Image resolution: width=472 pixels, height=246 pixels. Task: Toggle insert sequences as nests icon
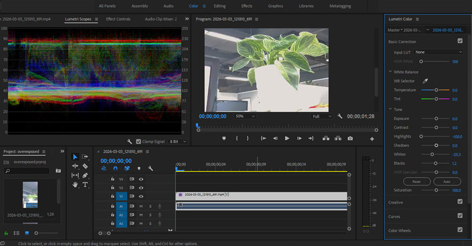pyautogui.click(x=103, y=168)
